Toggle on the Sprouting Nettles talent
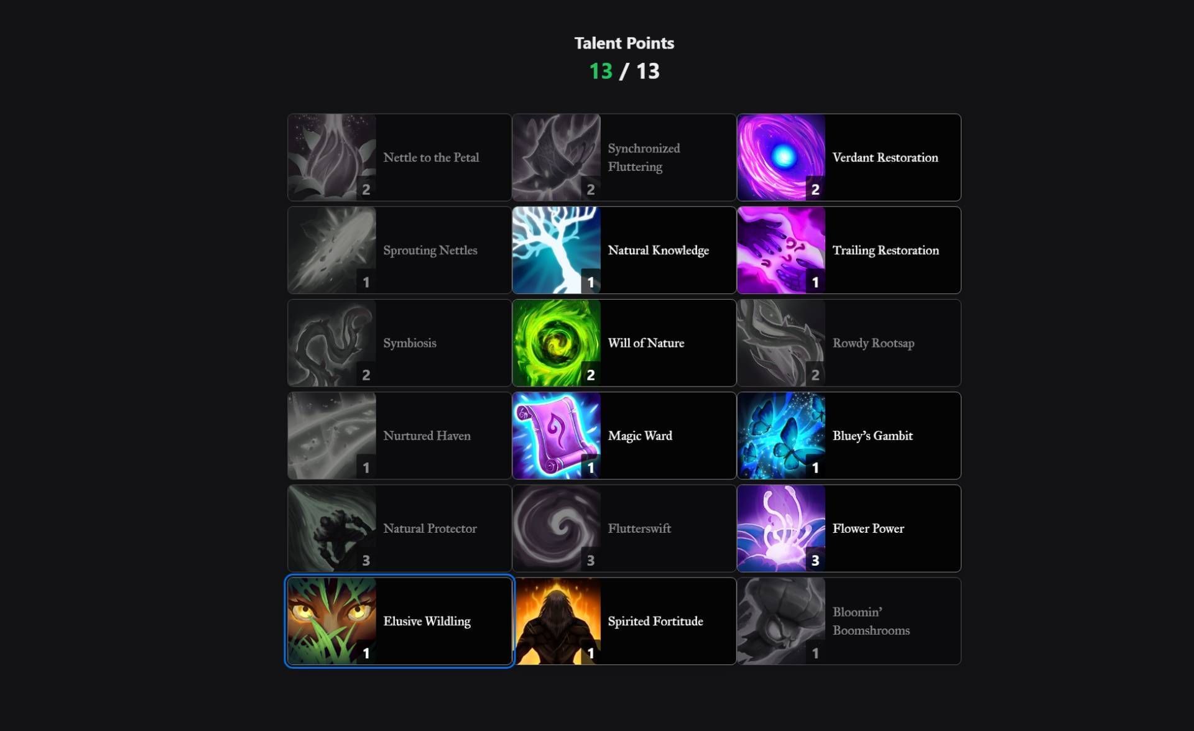Screen dimensions: 1194x731 tap(399, 250)
